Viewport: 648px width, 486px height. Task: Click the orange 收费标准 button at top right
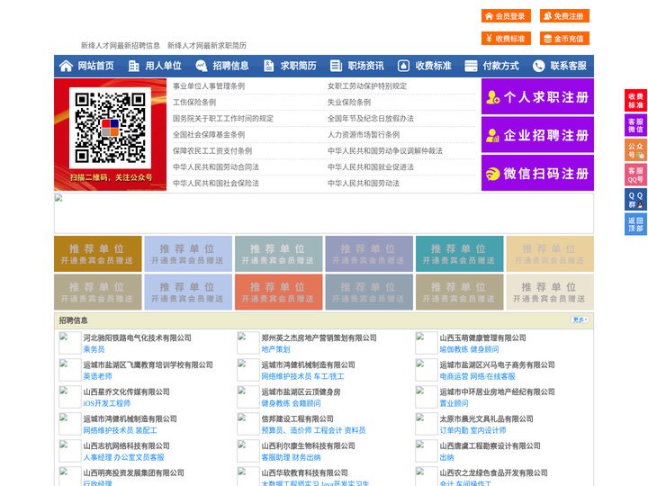506,39
